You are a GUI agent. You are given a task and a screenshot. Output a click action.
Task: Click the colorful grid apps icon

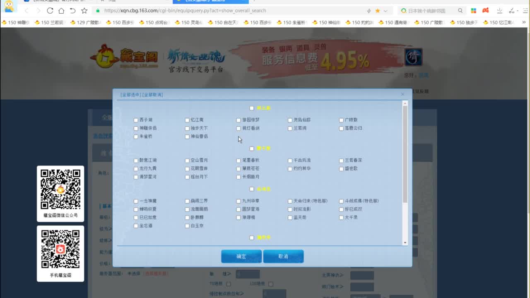[x=474, y=11]
